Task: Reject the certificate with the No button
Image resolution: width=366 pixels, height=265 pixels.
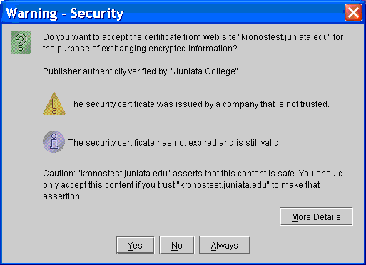Action: point(177,245)
